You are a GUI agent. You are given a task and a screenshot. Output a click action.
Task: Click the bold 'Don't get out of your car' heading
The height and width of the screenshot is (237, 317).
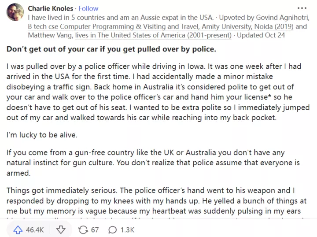click(111, 48)
